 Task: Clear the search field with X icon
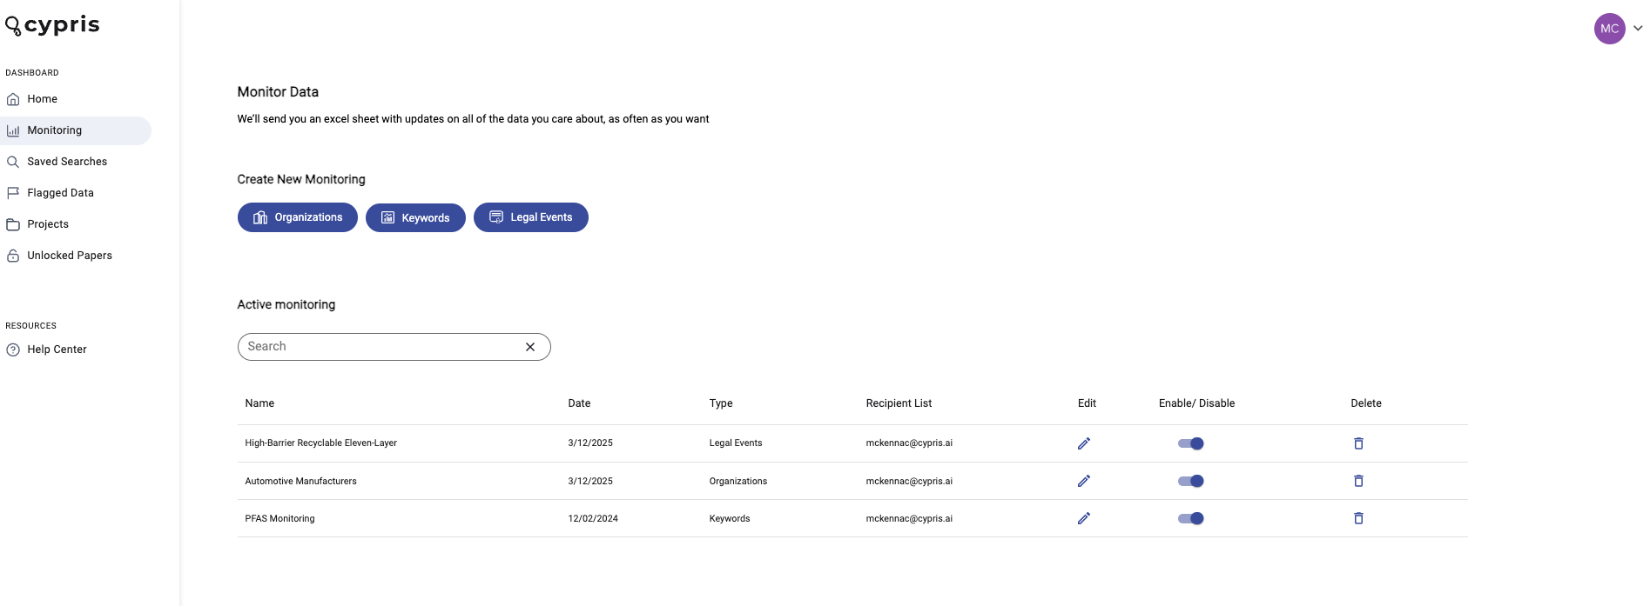click(x=530, y=347)
